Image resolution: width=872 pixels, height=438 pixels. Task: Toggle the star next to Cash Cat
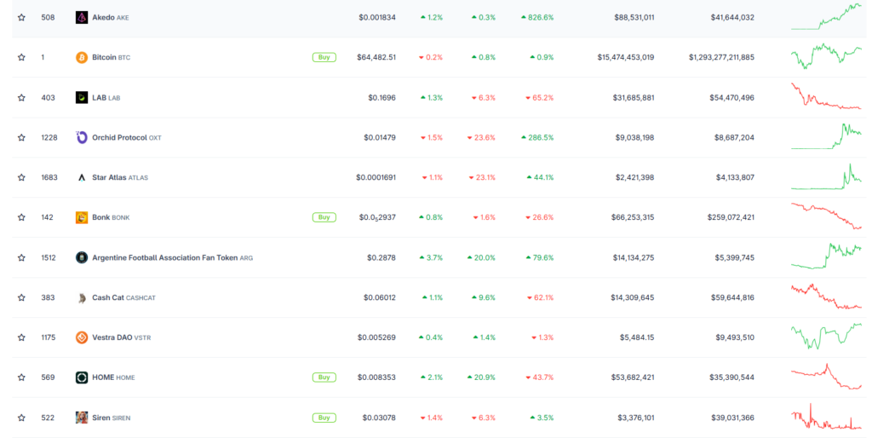pyautogui.click(x=21, y=297)
